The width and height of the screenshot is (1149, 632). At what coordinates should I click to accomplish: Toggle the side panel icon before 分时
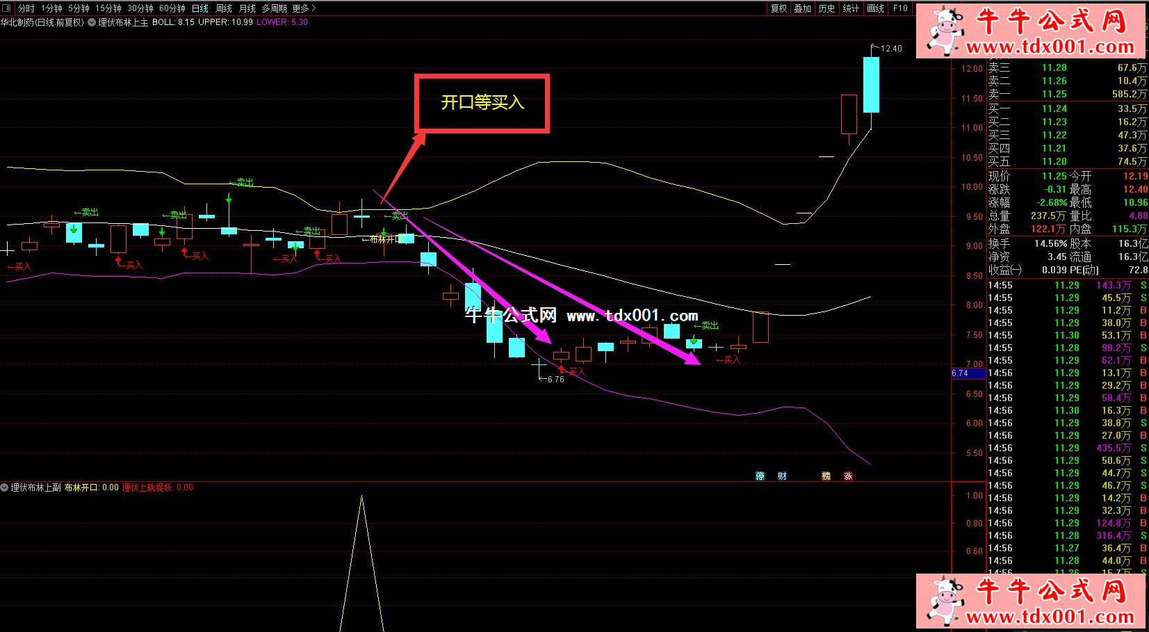click(x=7, y=8)
